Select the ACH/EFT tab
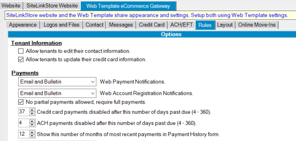 click(181, 25)
